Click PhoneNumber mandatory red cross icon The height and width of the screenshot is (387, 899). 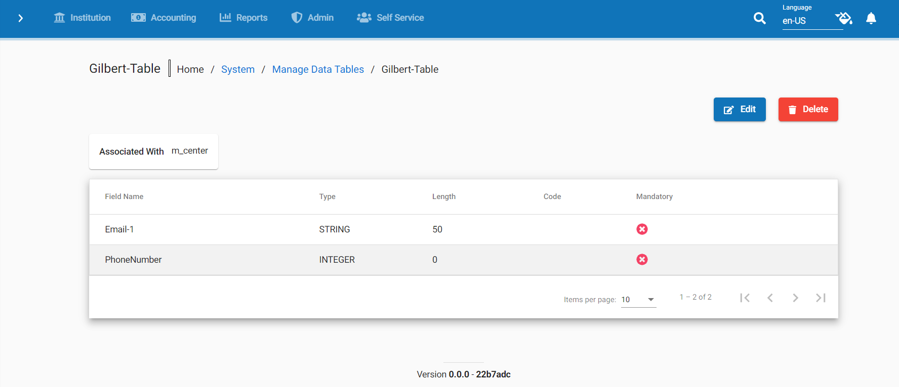point(642,260)
